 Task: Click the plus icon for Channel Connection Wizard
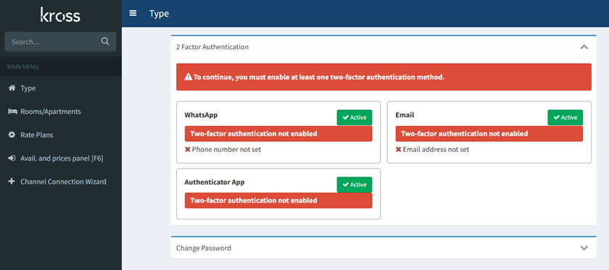[x=12, y=182]
